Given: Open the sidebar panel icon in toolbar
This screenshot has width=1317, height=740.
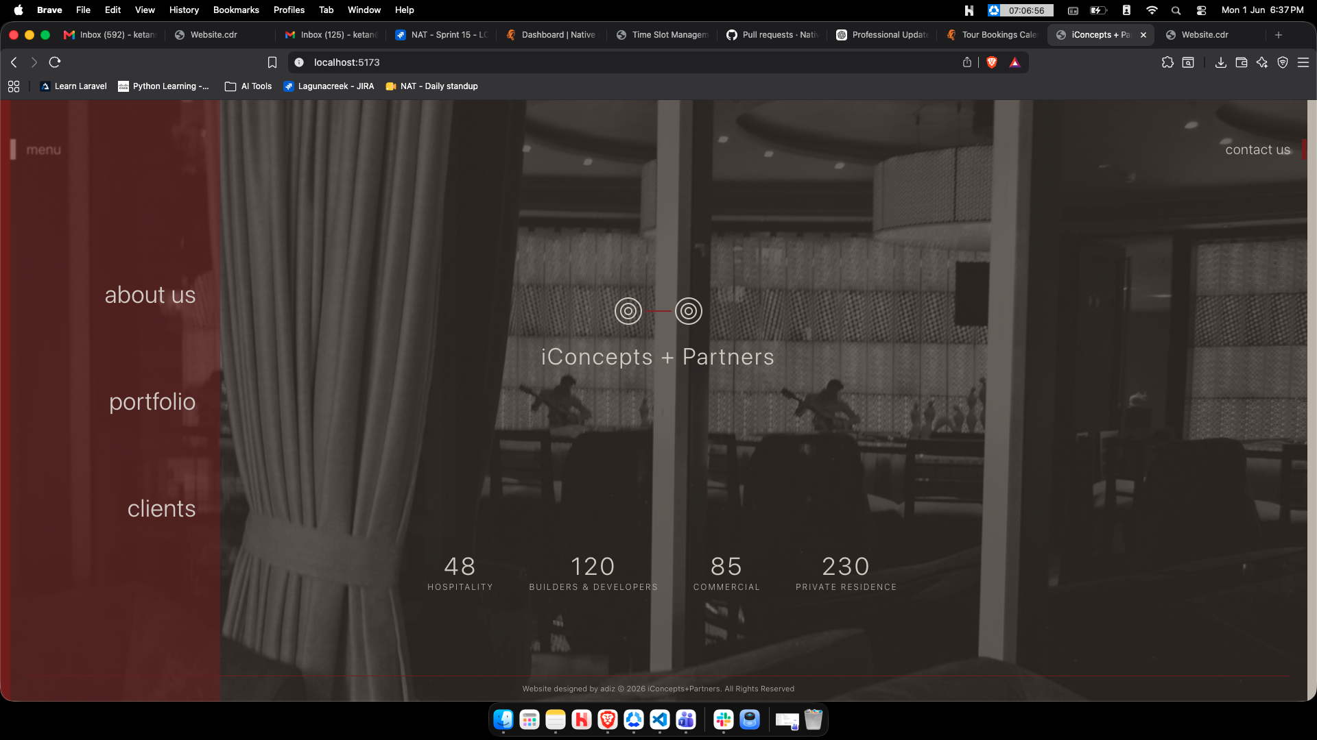Looking at the screenshot, I should [1188, 62].
